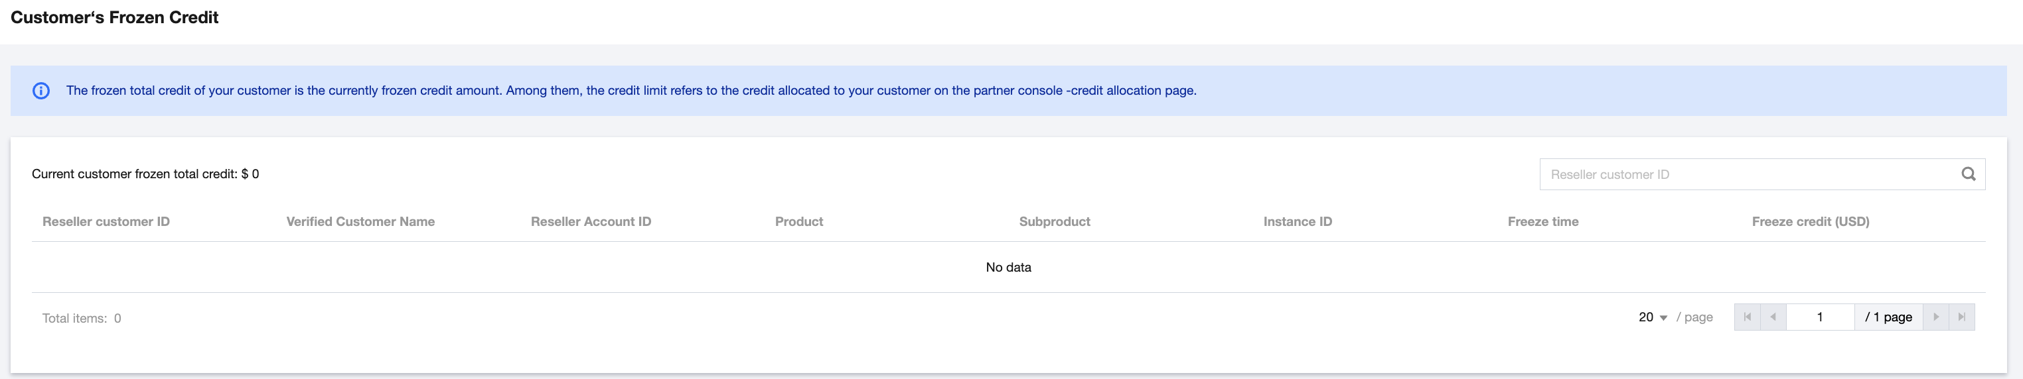Click the search magnifier icon
2023x379 pixels.
point(1968,174)
